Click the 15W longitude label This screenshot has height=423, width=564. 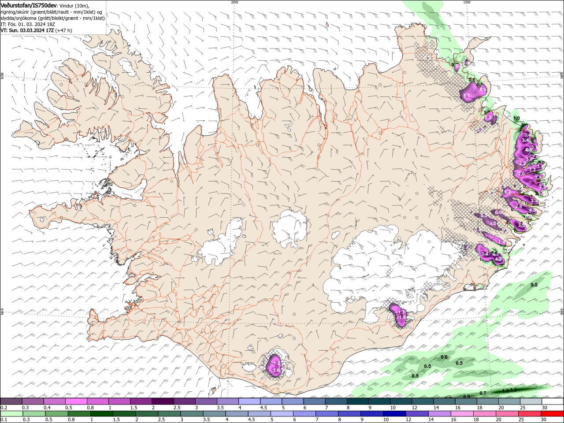pos(467,2)
